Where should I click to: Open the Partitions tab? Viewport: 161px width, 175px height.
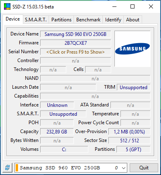coord(61,20)
